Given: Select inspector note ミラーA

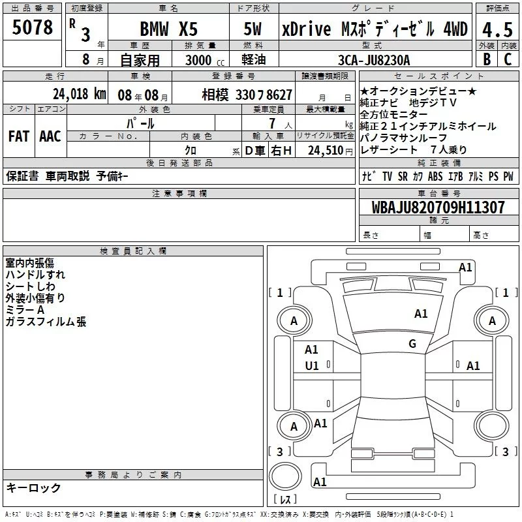Looking at the screenshot, I should click(x=25, y=310).
